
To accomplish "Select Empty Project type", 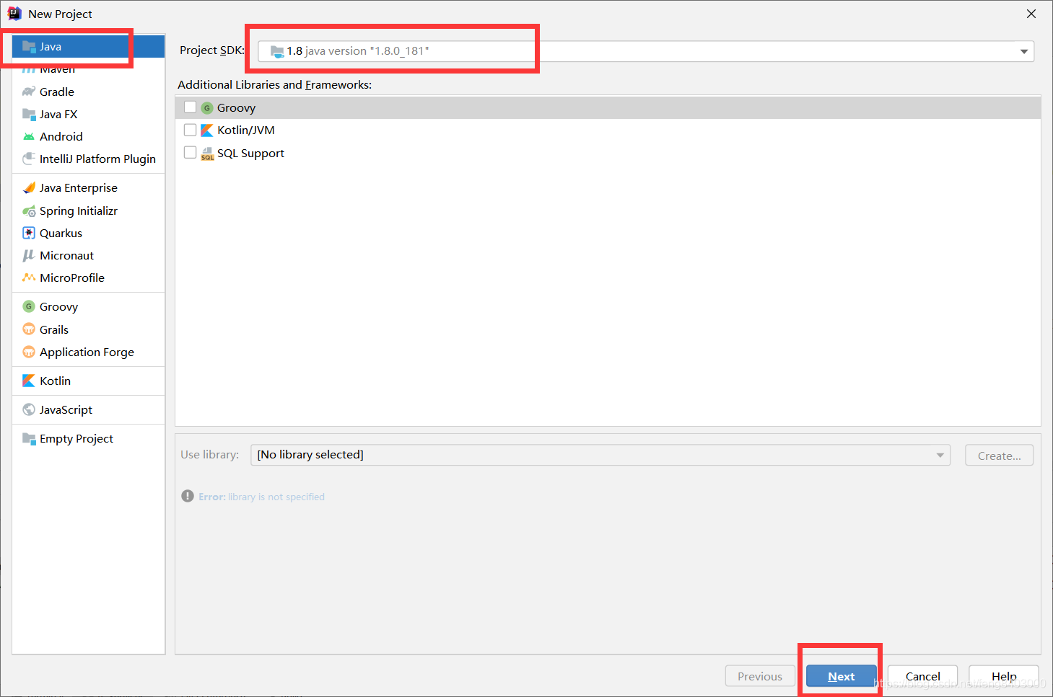I will coord(88,438).
